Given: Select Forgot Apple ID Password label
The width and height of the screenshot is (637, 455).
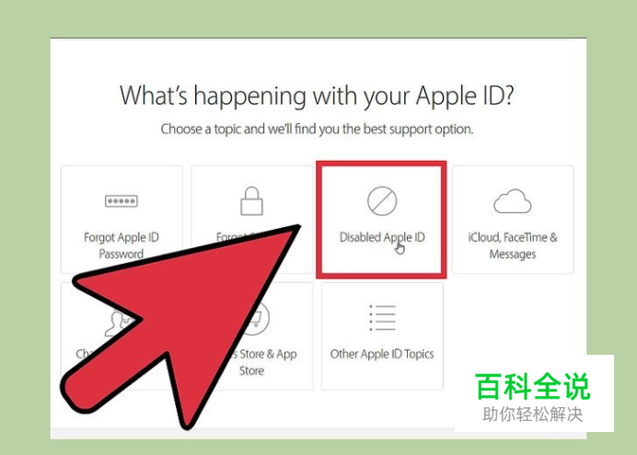Looking at the screenshot, I should (122, 245).
